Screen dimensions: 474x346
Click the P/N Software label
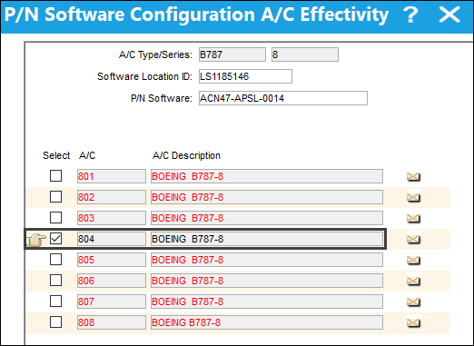pos(162,98)
